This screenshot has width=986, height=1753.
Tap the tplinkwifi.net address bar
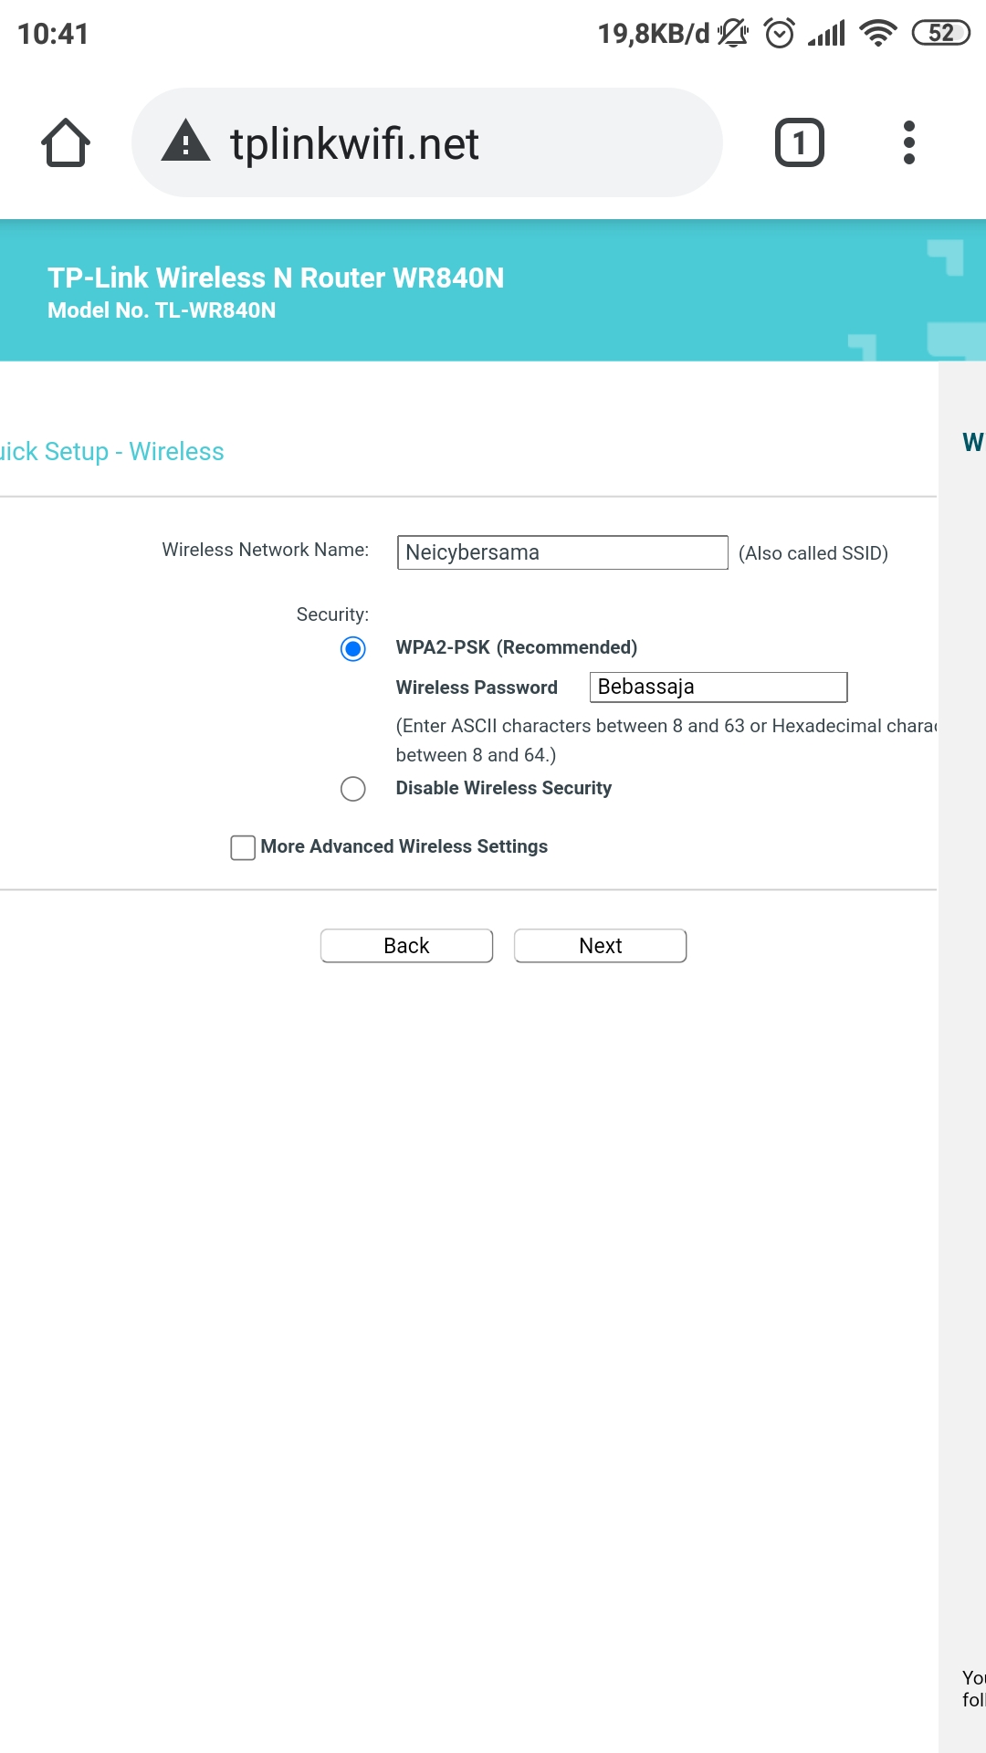click(x=427, y=142)
